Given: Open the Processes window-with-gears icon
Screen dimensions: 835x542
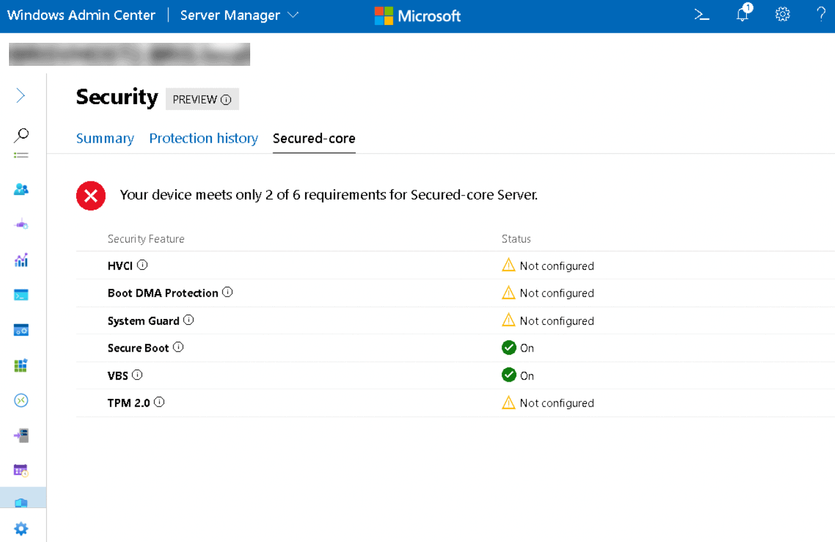Looking at the screenshot, I should [21, 330].
